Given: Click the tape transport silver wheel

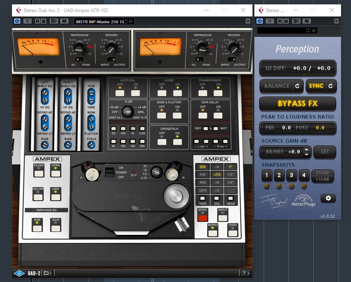Looking at the screenshot, I should pos(176,196).
